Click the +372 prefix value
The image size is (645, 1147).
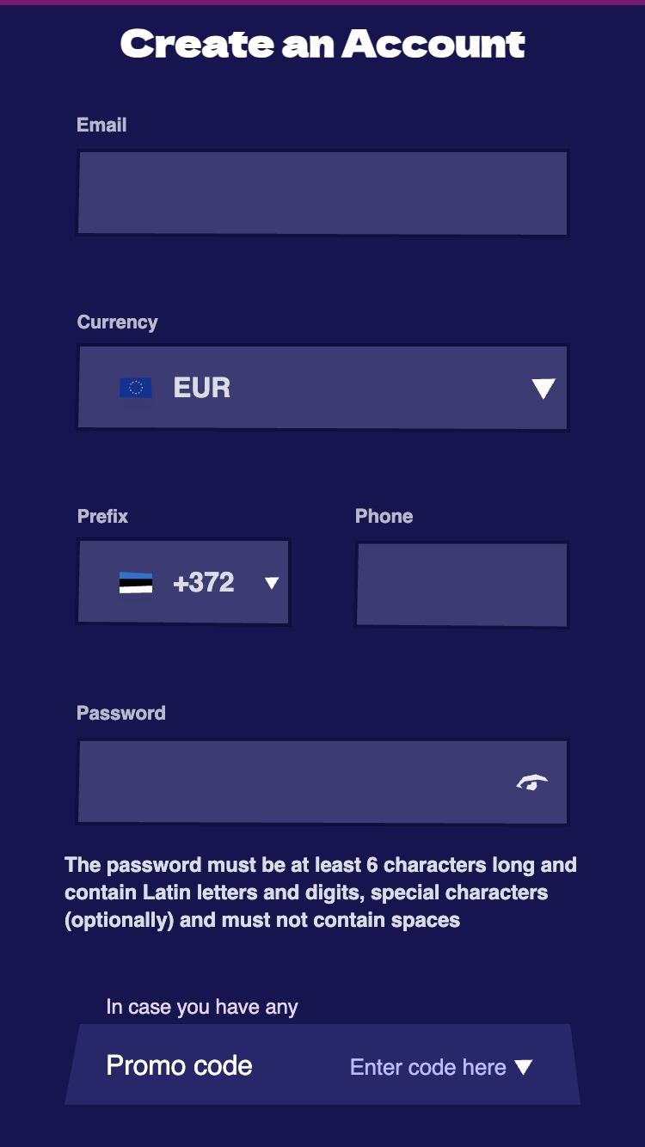coord(204,583)
